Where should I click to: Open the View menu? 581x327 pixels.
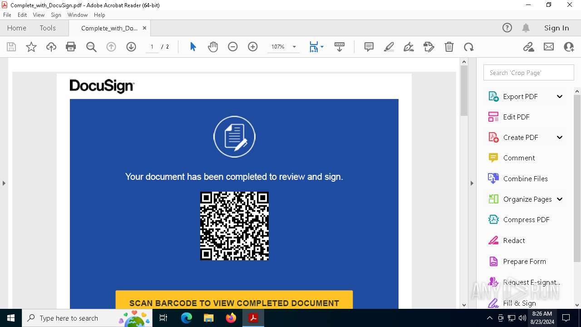tap(39, 15)
